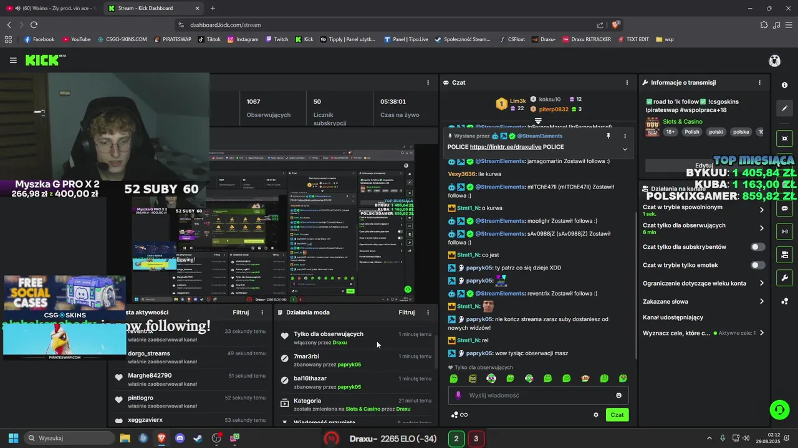Open the green support headset button
The width and height of the screenshot is (798, 448).
pyautogui.click(x=779, y=409)
